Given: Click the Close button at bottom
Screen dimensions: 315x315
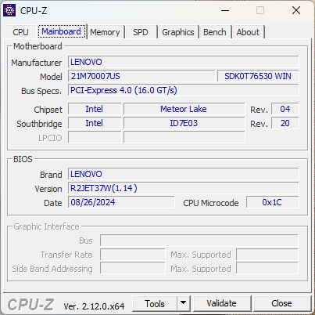Looking at the screenshot, I should pos(281,303).
